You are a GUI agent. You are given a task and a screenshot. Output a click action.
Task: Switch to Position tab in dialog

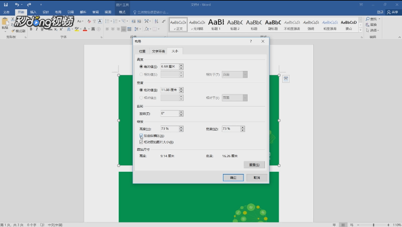tap(142, 51)
